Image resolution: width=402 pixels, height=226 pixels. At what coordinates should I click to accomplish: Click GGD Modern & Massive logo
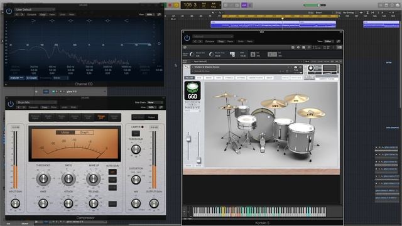[193, 90]
